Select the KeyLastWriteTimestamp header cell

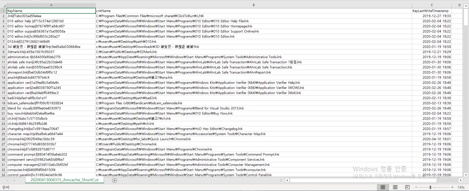click(432, 11)
